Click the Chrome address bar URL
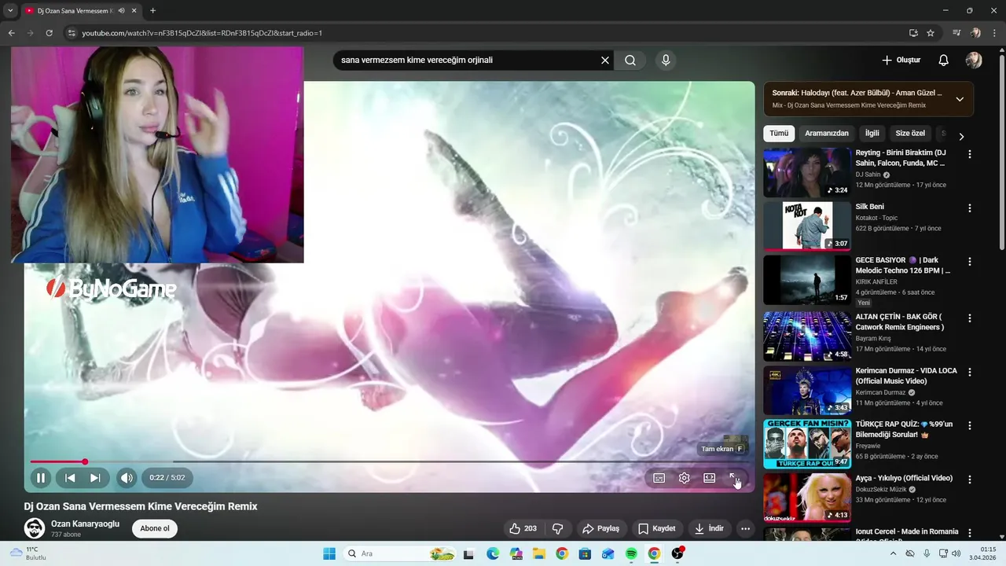Screen dimensions: 1006x566 tap(202, 33)
